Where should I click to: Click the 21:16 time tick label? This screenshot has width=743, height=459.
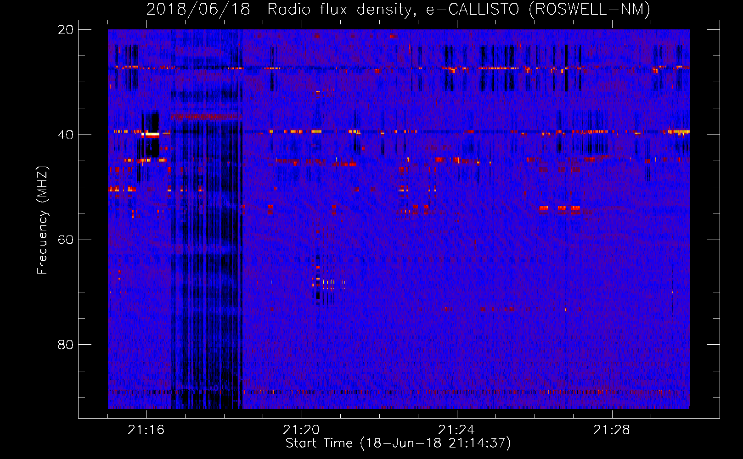tap(146, 430)
